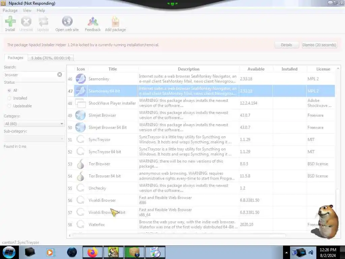Click the horizontal scrollbar of the package table
Screen dimensions: 345x259
coord(179,235)
